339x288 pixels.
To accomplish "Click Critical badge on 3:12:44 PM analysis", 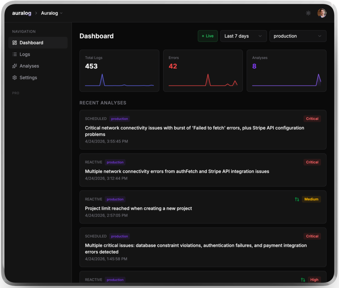I will (312, 162).
